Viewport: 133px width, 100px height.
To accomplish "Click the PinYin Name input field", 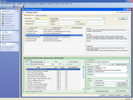I will click(x=41, y=19).
